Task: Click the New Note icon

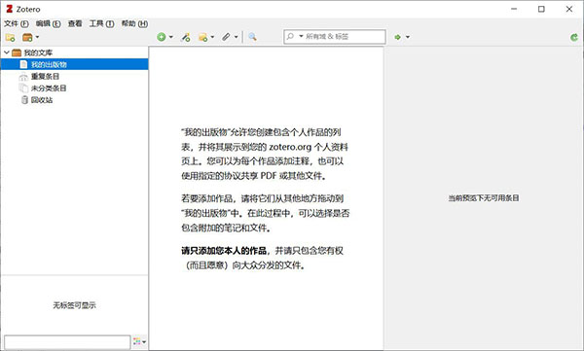Action: (x=203, y=37)
